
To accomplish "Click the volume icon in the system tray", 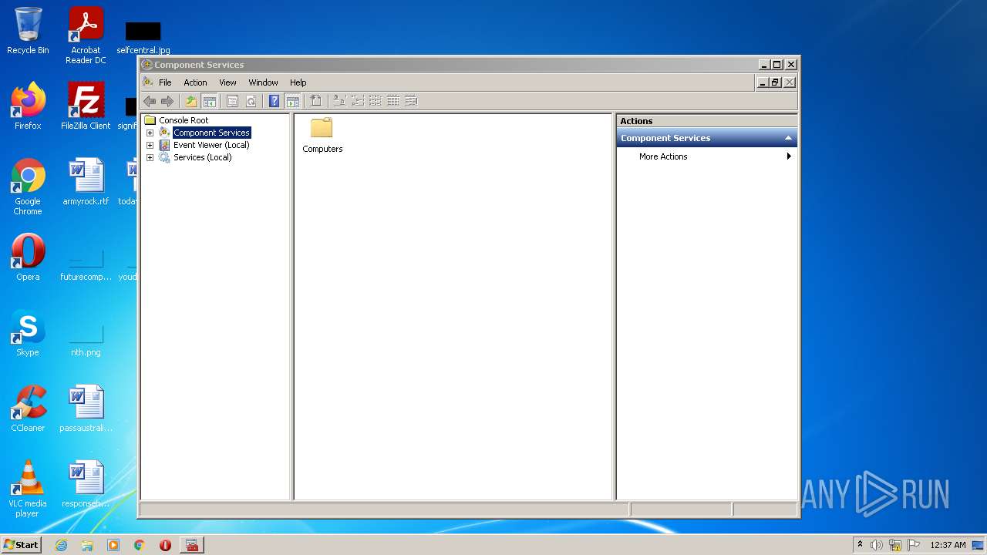I will 877,545.
